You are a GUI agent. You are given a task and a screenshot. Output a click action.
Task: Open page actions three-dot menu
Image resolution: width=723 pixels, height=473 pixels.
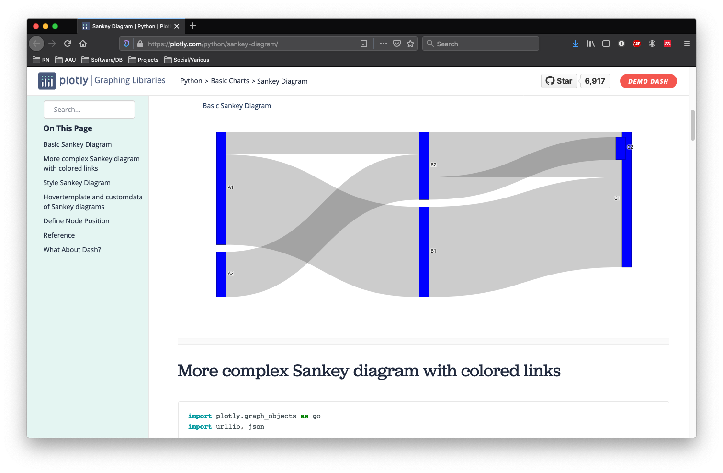[384, 44]
